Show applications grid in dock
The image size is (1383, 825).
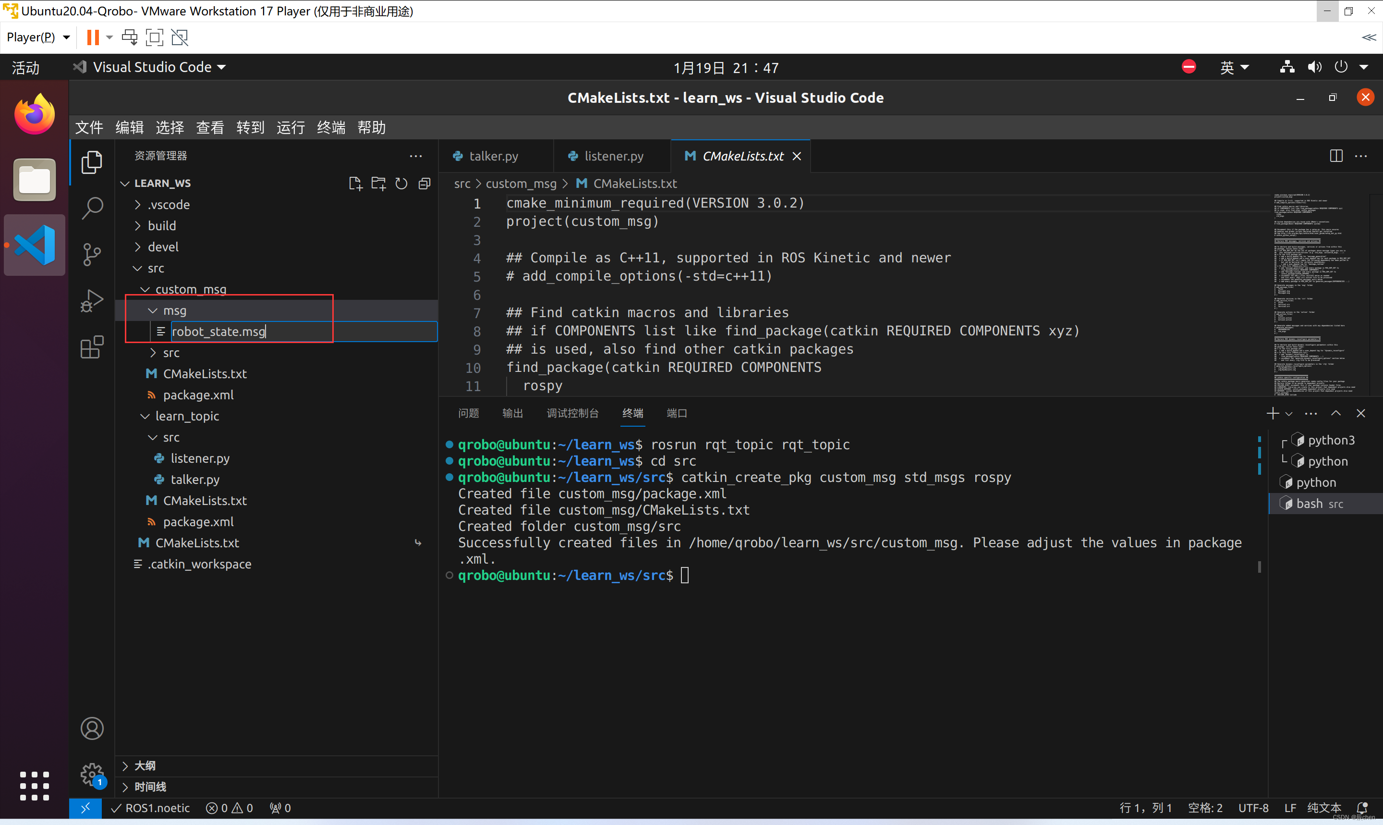point(35,786)
